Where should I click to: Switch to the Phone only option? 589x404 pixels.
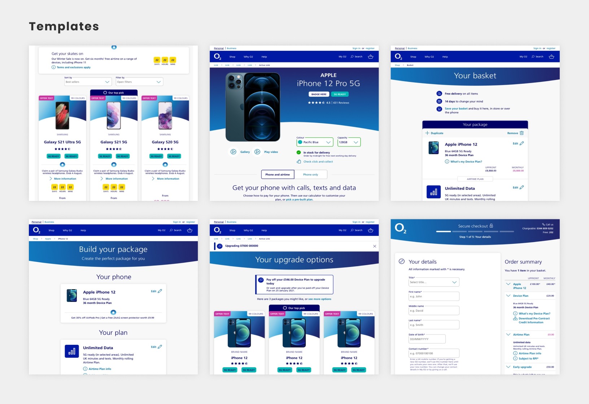click(x=311, y=175)
